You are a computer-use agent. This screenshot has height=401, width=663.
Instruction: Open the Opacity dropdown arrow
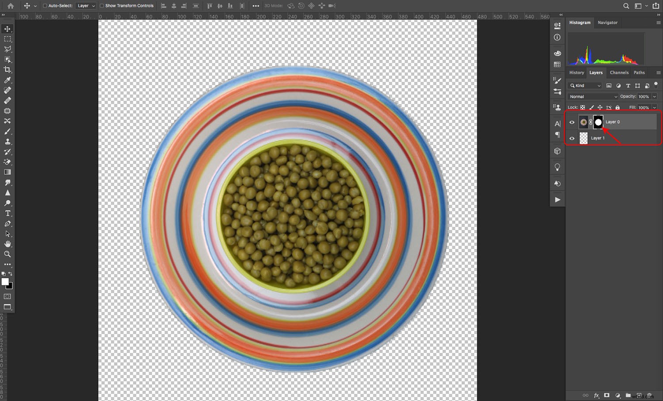coord(655,96)
